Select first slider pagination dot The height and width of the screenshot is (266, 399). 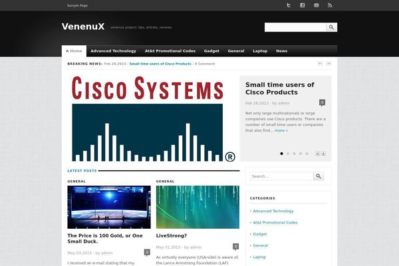(x=281, y=154)
